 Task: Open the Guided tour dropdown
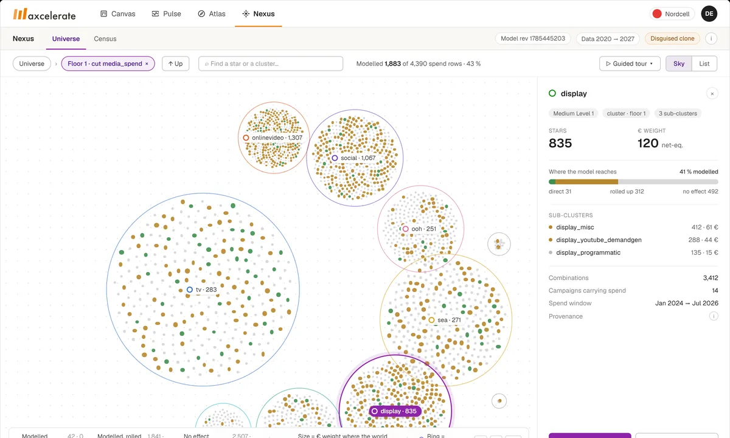click(x=630, y=63)
